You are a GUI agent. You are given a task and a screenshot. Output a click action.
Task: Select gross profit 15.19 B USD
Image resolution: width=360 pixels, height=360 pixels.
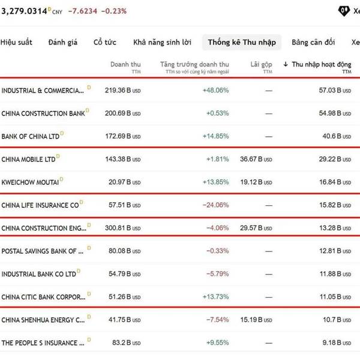(256, 320)
